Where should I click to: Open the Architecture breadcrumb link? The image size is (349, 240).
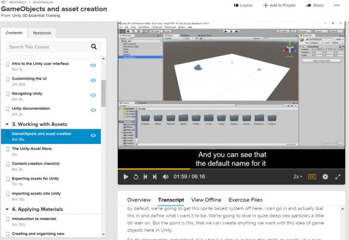point(43,2)
